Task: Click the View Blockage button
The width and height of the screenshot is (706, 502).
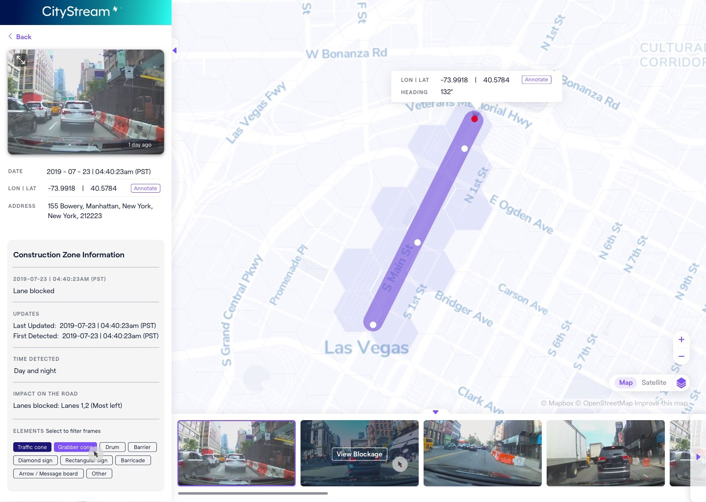Action: tap(359, 454)
